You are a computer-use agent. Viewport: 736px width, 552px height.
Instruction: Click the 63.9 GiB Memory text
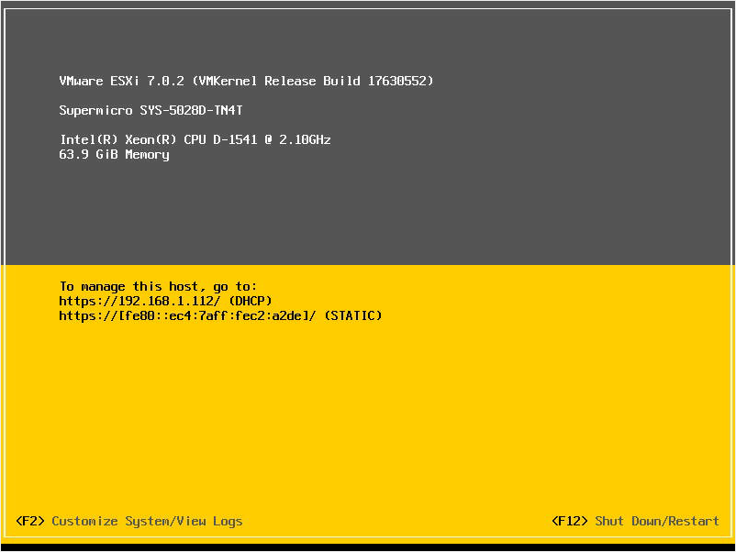[x=114, y=154]
